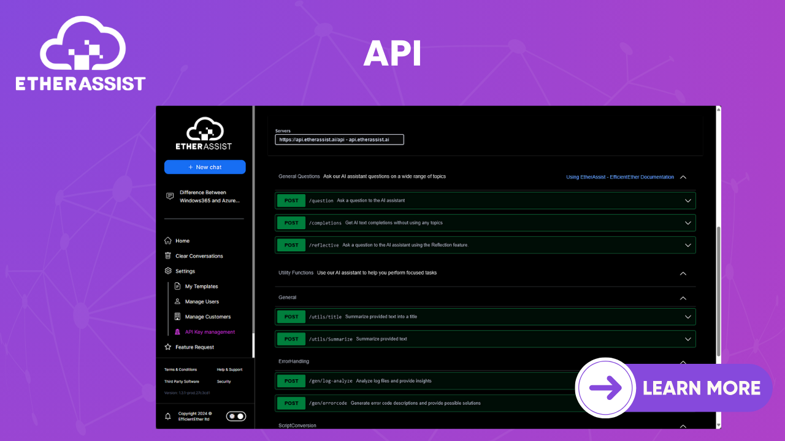Expand the POST /completions endpoint
The height and width of the screenshot is (441, 785).
click(x=485, y=223)
